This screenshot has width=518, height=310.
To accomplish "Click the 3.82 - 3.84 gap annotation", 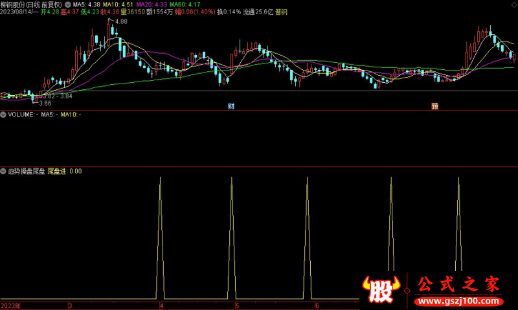I will point(58,96).
